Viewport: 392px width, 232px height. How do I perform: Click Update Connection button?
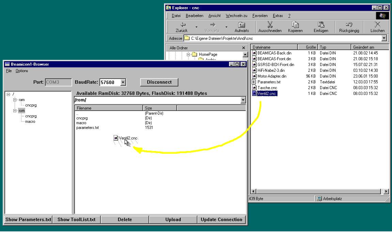[x=222, y=219]
